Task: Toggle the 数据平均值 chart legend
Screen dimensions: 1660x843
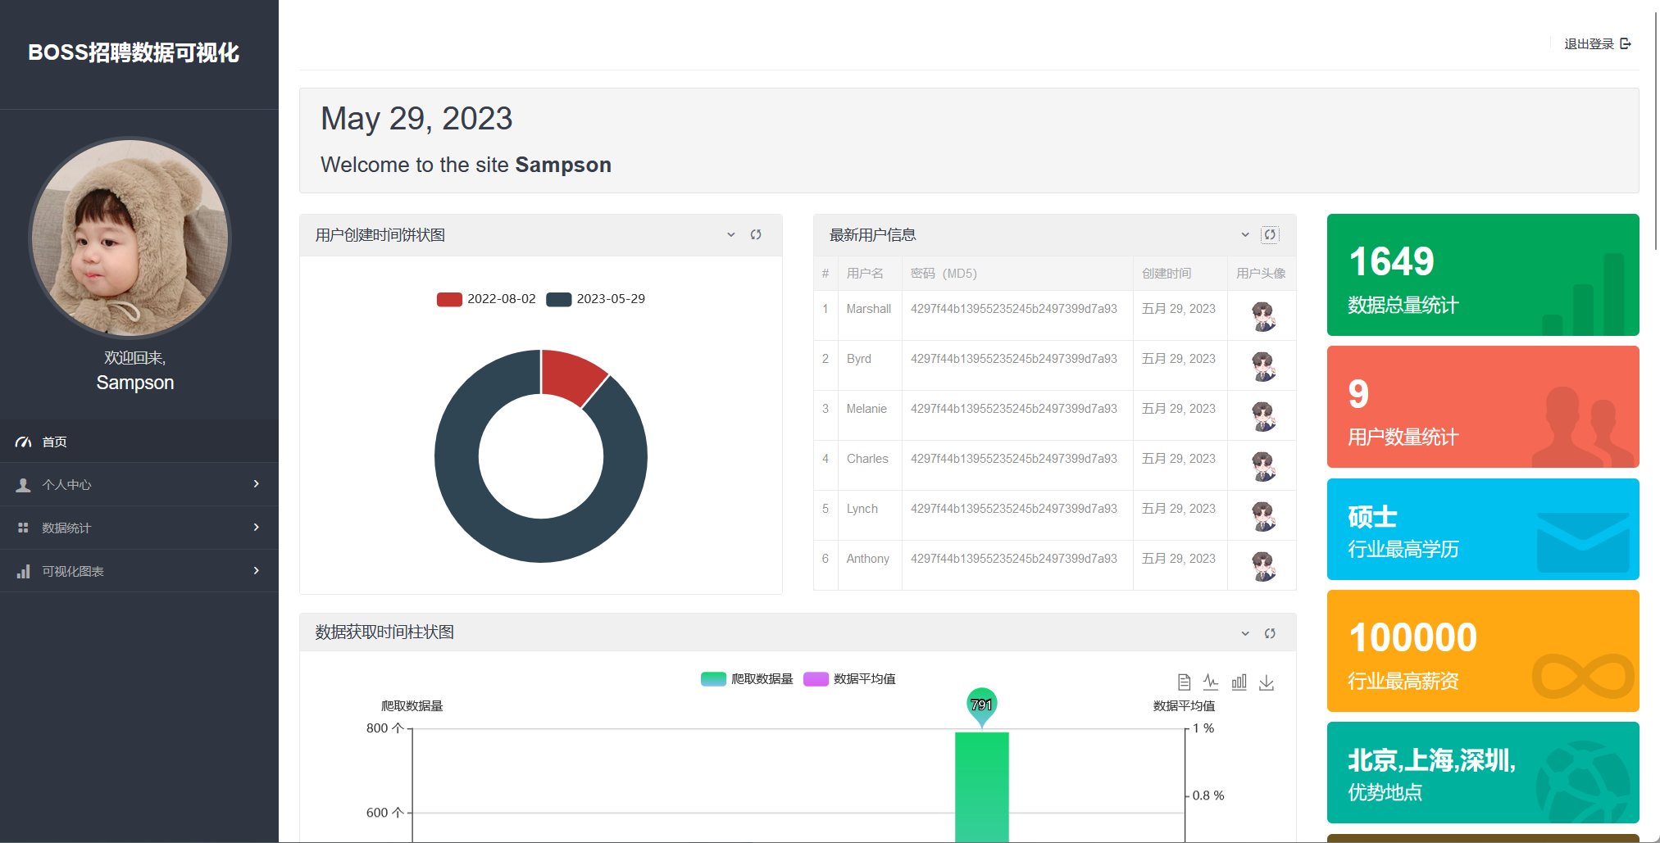Action: [849, 679]
